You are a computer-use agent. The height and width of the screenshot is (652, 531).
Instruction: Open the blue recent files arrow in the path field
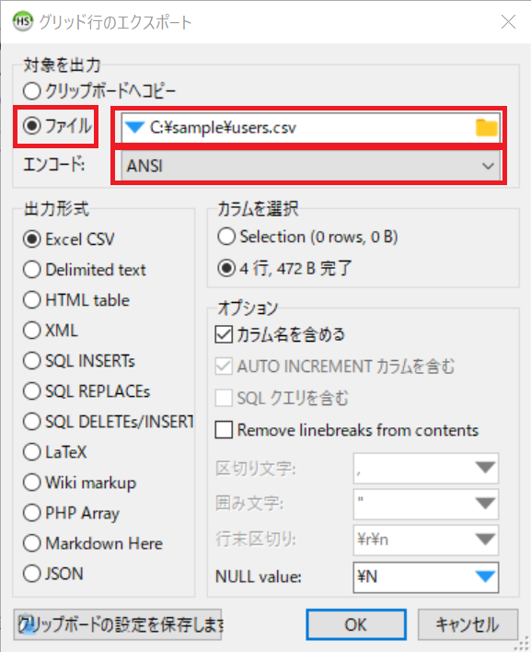pyautogui.click(x=134, y=127)
